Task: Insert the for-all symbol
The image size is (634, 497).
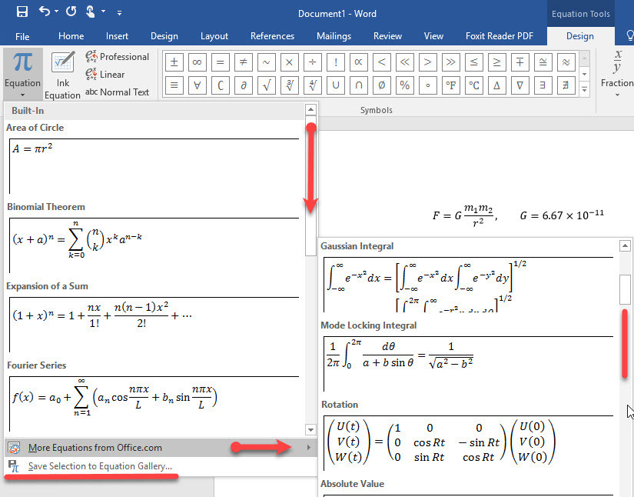Action: pyautogui.click(x=197, y=85)
